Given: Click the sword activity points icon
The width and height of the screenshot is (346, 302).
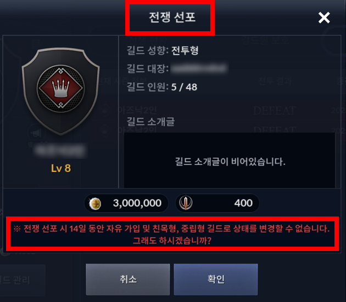Looking at the screenshot, I should (186, 203).
